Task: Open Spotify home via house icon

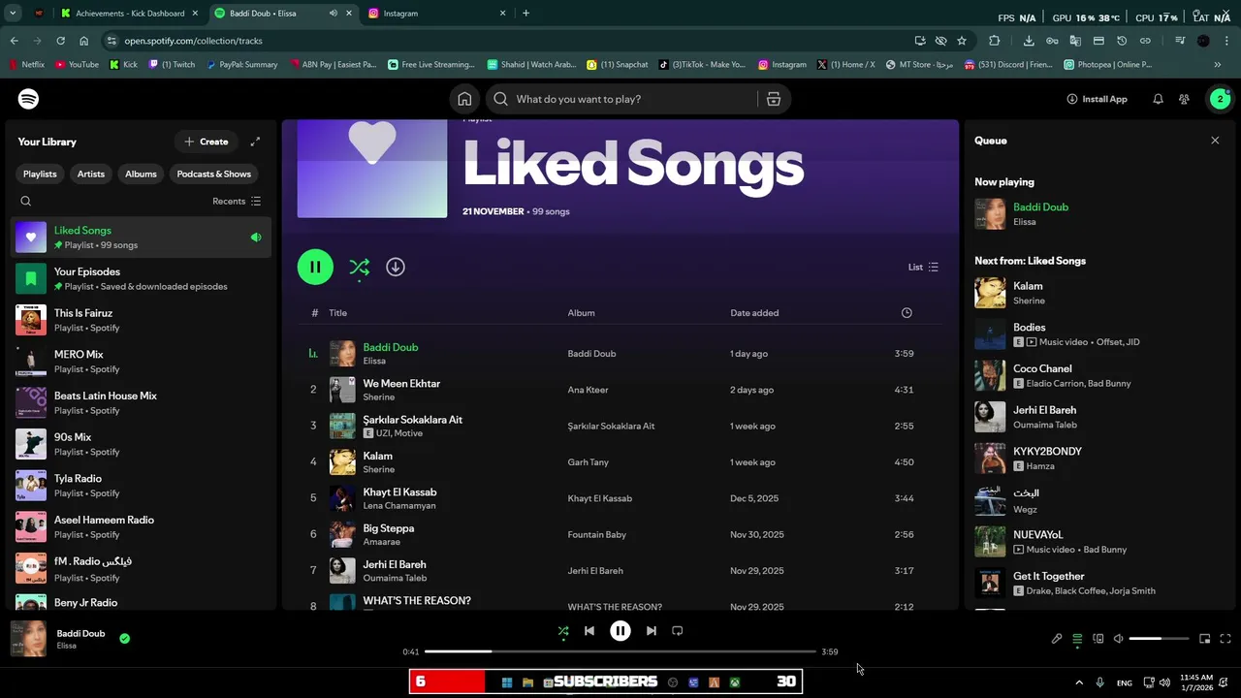Action: pos(464,99)
